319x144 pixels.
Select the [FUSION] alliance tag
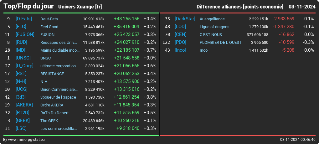25,34
